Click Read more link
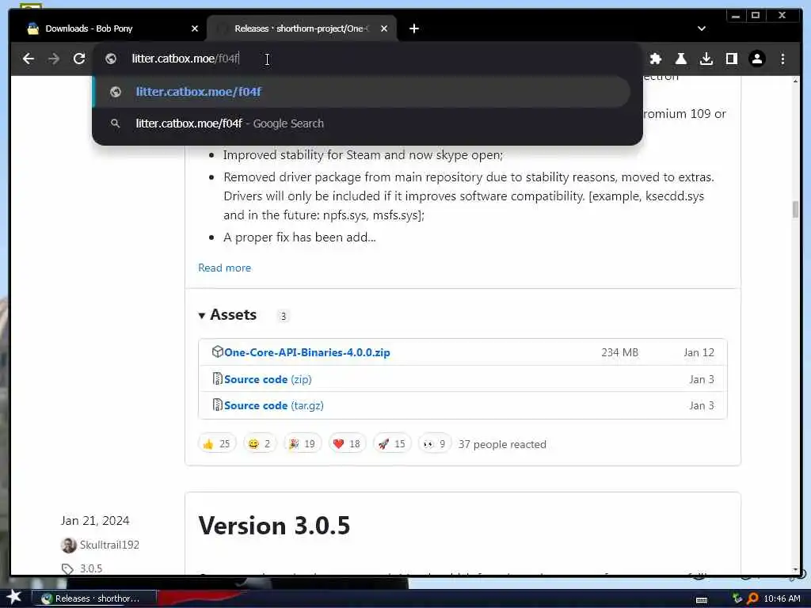The height and width of the screenshot is (608, 811). coord(224,268)
